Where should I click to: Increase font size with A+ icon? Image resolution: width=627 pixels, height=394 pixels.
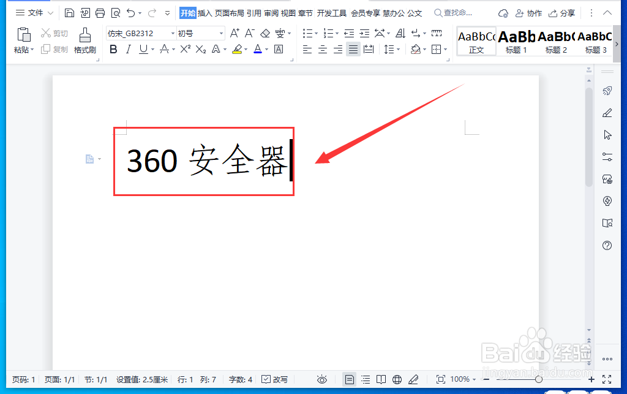[x=235, y=33]
